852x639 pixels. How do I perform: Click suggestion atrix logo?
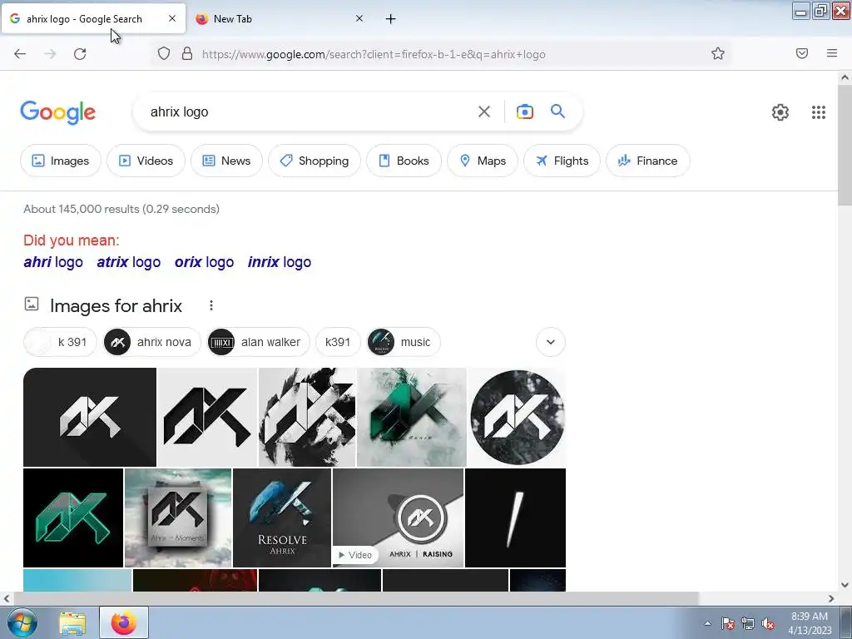coord(129,262)
